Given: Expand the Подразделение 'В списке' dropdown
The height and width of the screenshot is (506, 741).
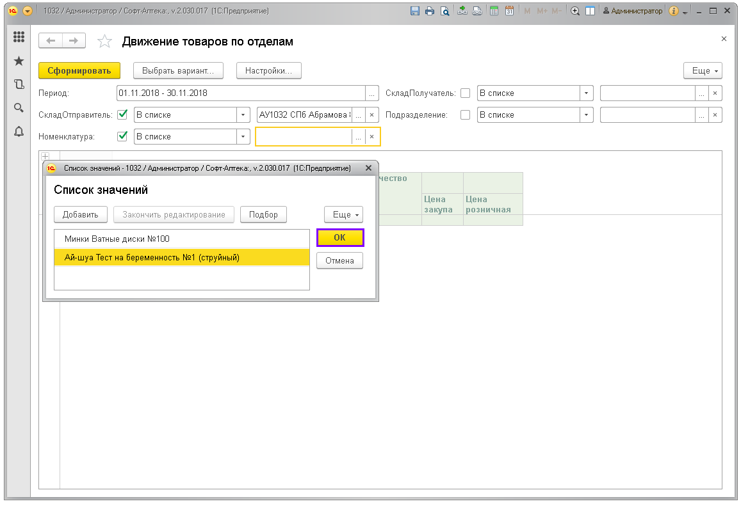Looking at the screenshot, I should click(x=586, y=115).
